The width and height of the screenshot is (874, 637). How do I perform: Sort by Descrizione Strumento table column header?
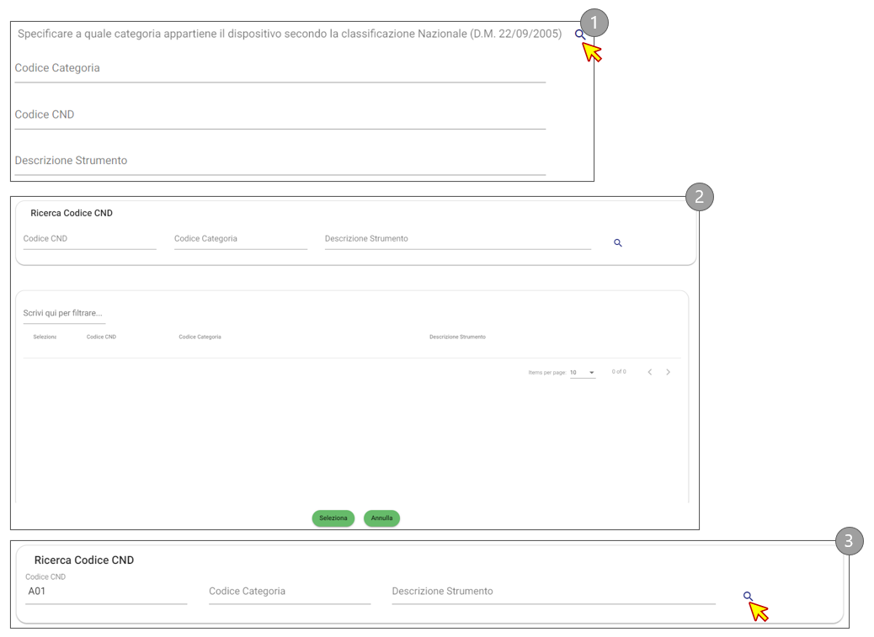(x=457, y=337)
